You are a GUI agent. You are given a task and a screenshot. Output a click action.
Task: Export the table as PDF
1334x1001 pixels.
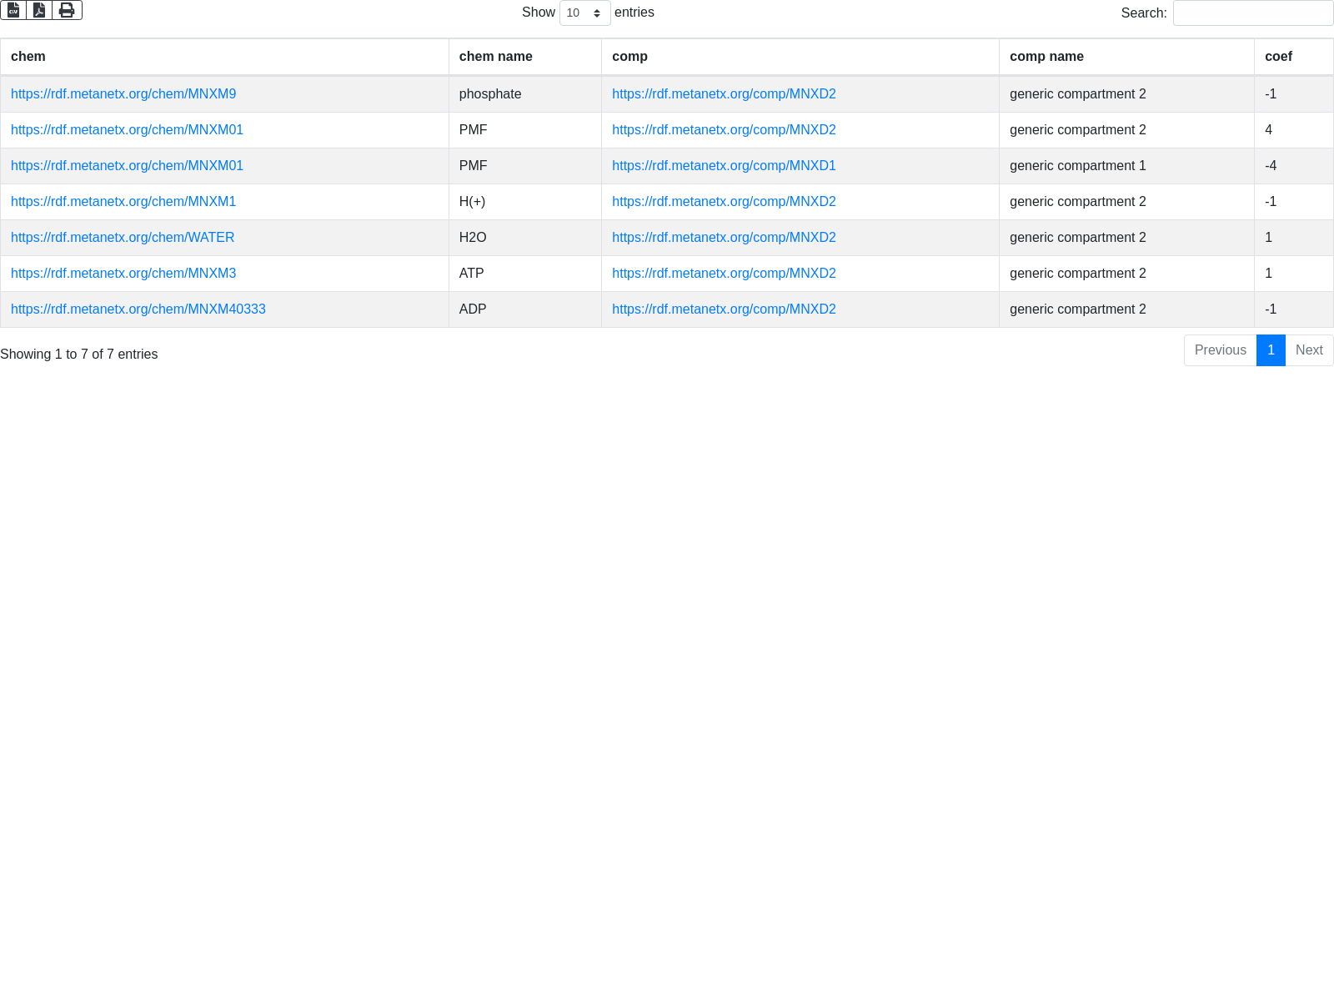tap(39, 10)
